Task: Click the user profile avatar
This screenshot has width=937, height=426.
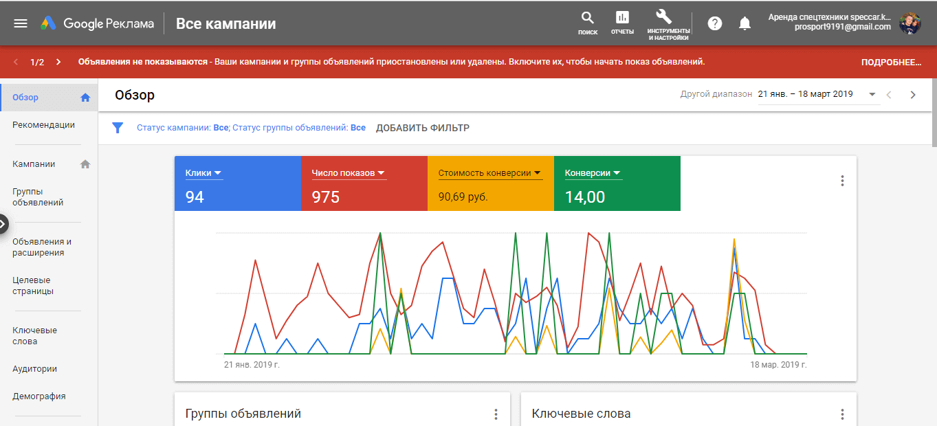Action: 910,23
